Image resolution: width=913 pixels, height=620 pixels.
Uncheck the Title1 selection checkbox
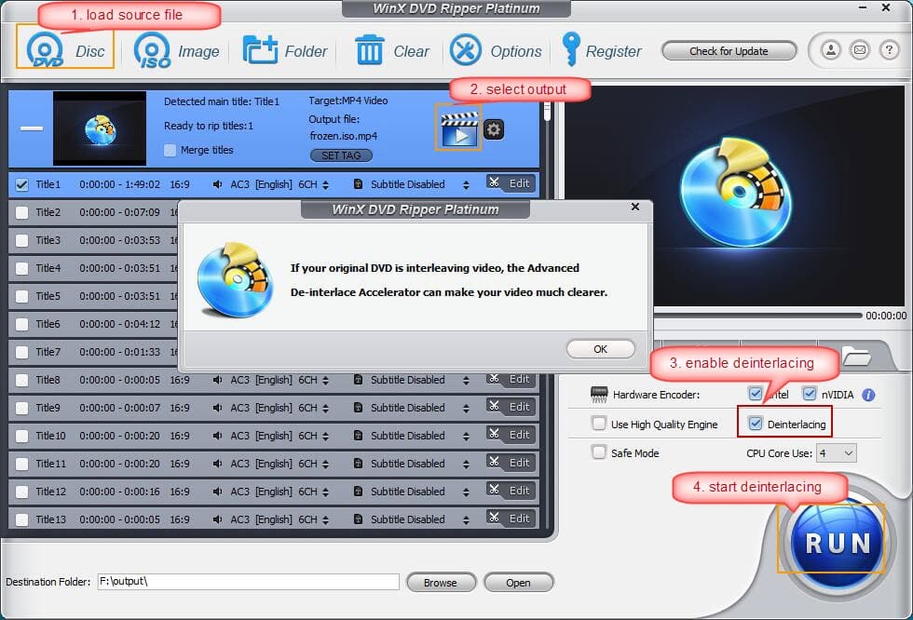[x=21, y=183]
